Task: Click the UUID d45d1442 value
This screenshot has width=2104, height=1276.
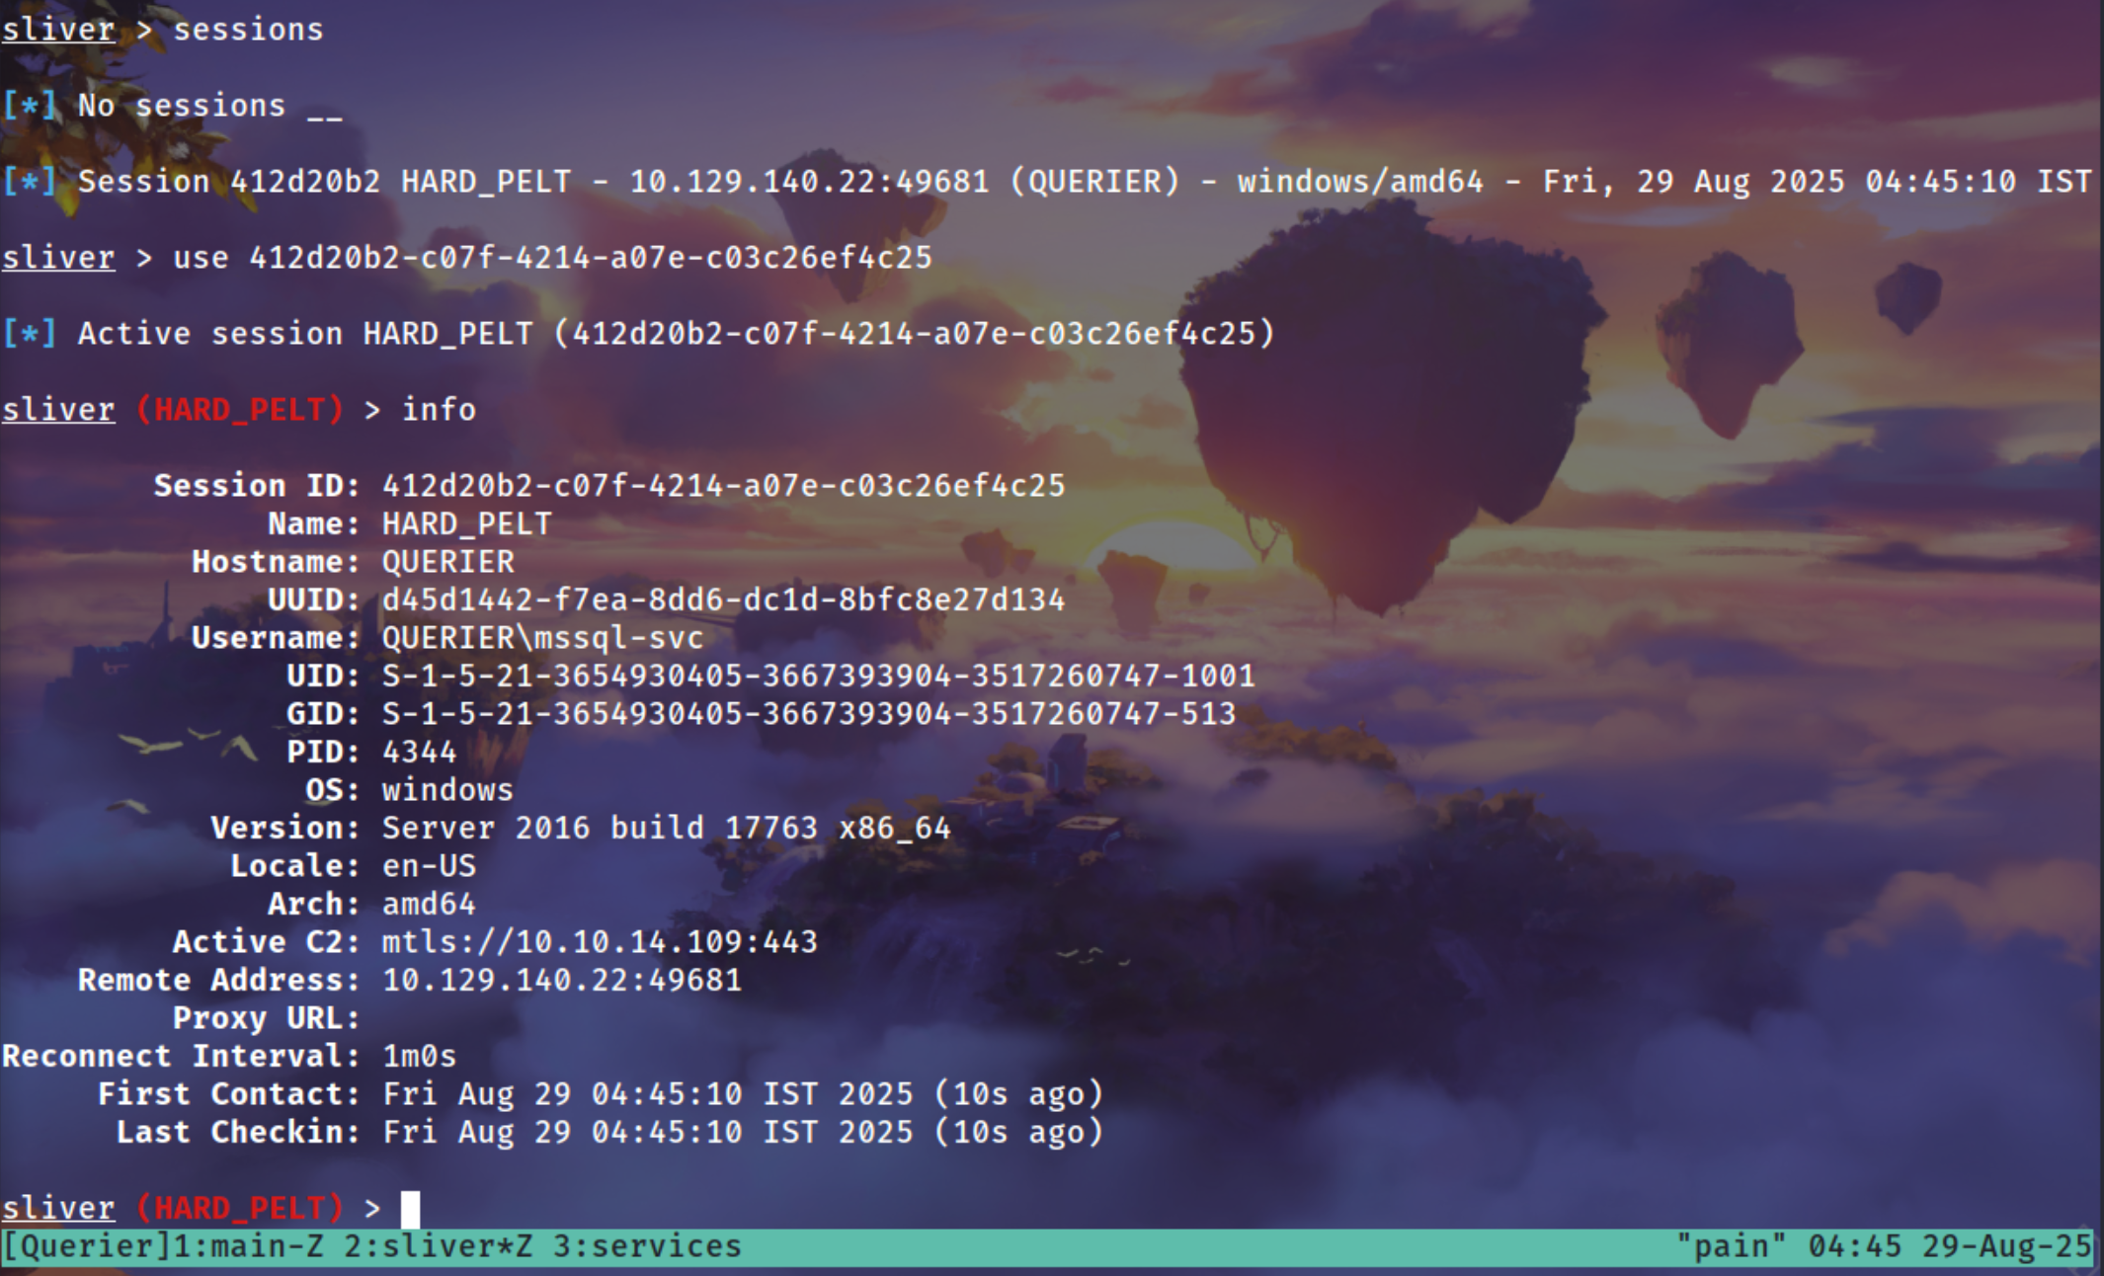Action: (x=723, y=600)
